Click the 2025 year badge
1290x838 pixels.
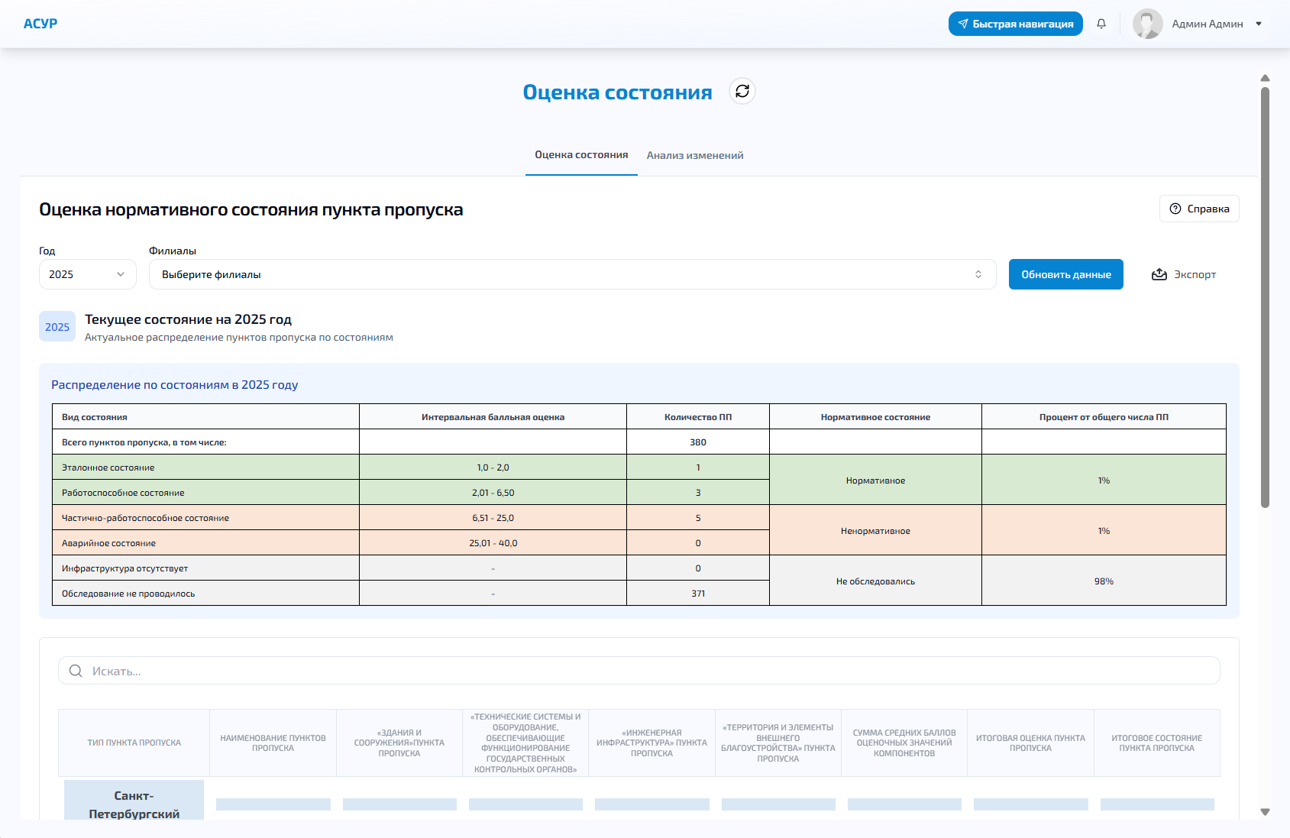(57, 327)
